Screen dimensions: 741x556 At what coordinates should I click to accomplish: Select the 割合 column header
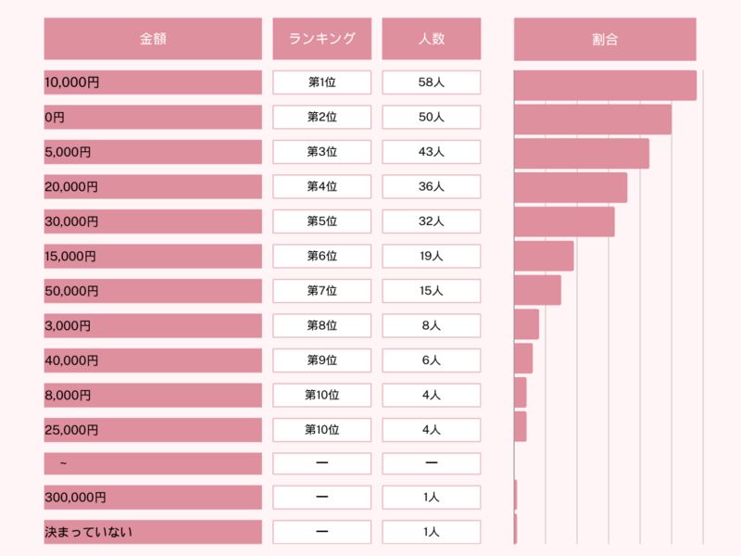[605, 39]
